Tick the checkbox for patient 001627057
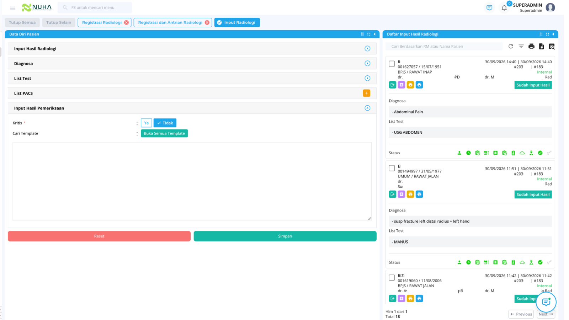 [392, 64]
